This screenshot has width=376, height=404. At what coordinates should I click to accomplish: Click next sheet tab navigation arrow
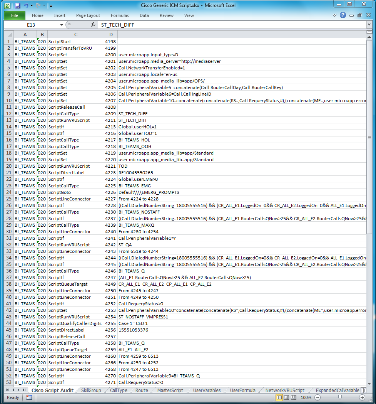18,390
